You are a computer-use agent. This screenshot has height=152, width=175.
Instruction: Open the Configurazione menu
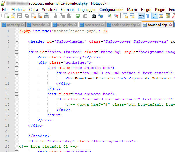(111, 10)
